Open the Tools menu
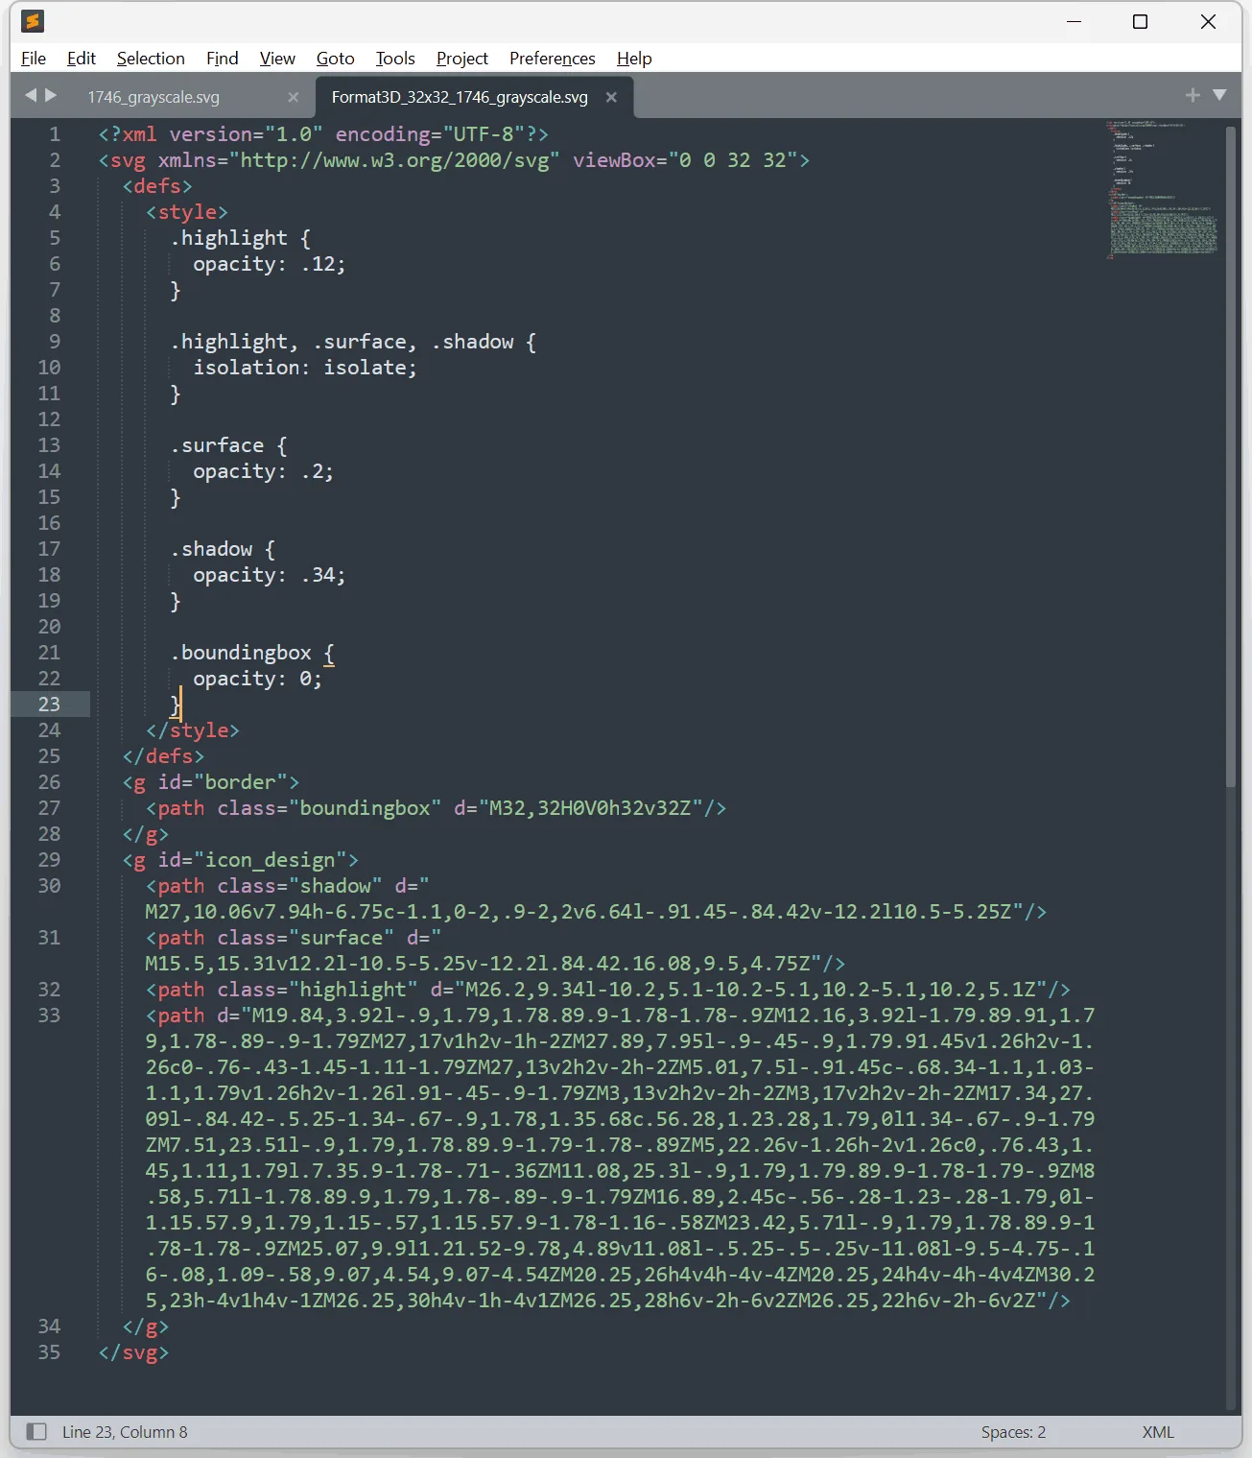 [x=394, y=59]
